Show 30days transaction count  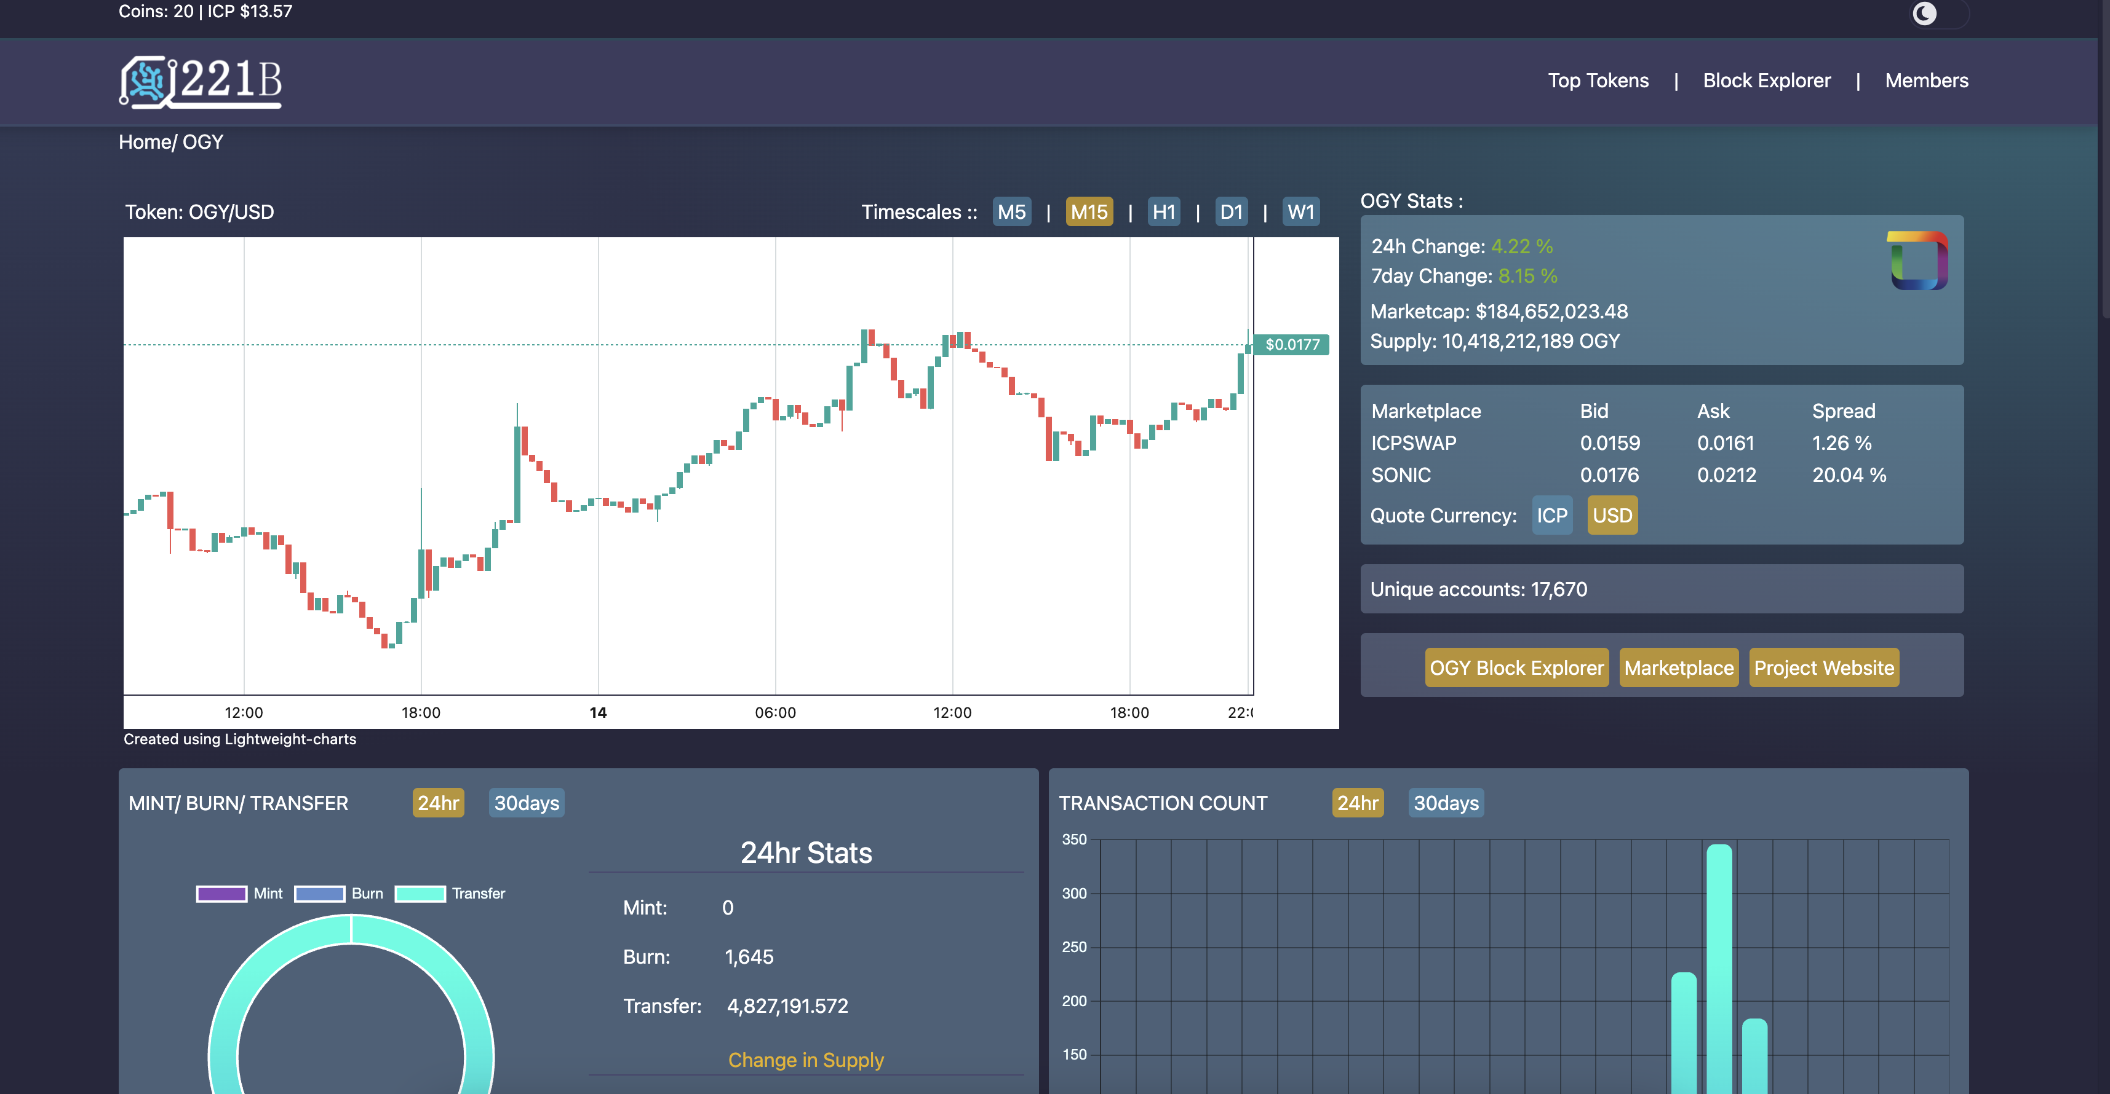(1446, 803)
